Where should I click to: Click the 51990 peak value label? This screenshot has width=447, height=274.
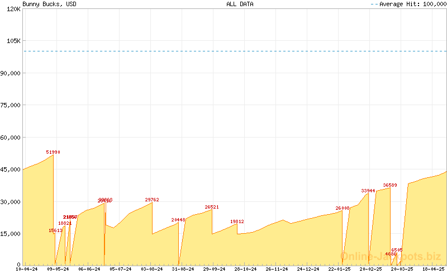click(x=53, y=152)
